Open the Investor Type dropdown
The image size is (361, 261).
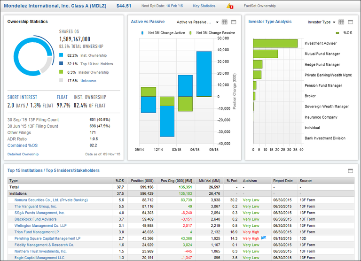click(322, 22)
